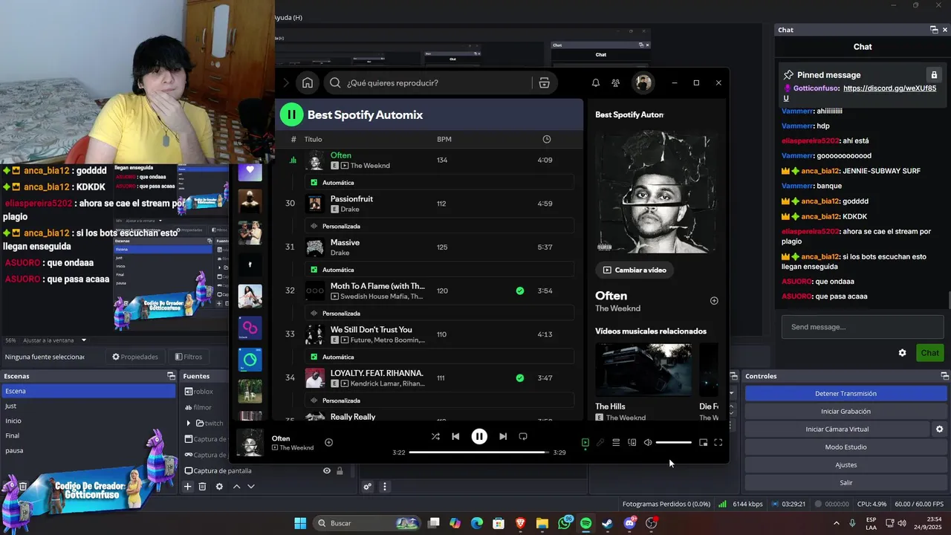Open the Liked Songs heart playlist in sidebar
951x535 pixels.
[x=250, y=171]
